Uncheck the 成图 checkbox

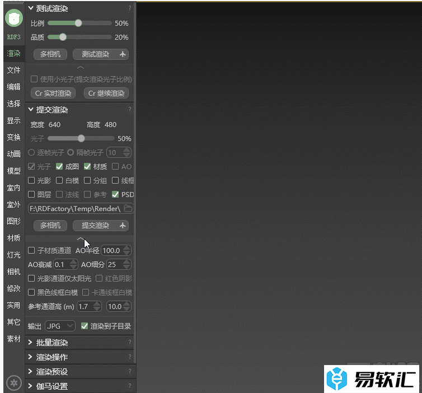(x=59, y=167)
